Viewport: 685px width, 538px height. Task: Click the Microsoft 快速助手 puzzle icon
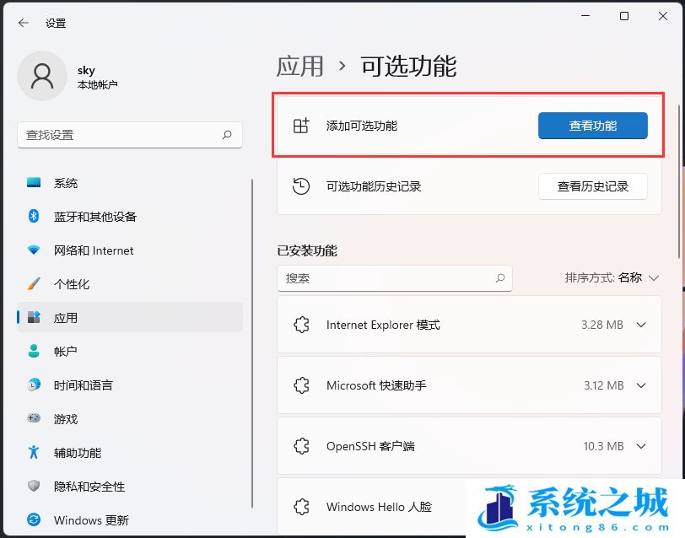coord(301,385)
